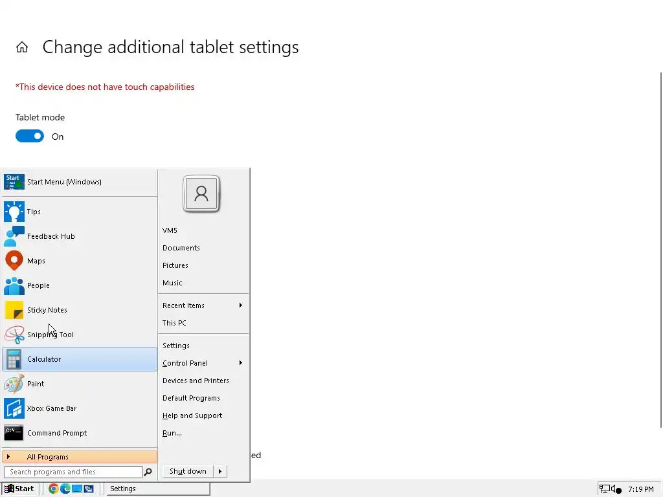This screenshot has width=663, height=497.
Task: Open the Run... dialog
Action: [x=172, y=433]
